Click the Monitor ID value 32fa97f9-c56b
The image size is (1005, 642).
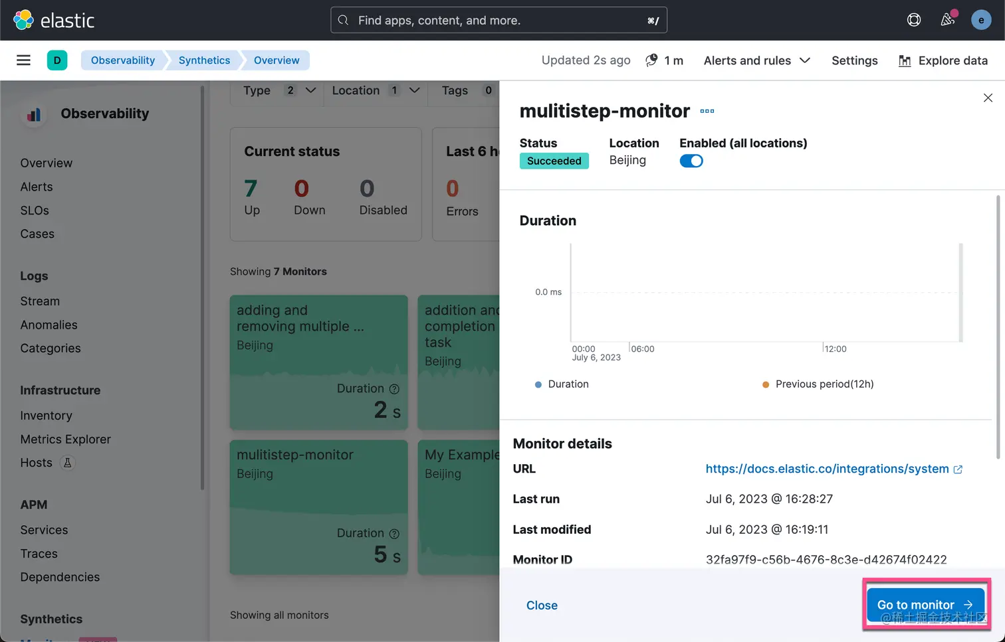tap(826, 560)
